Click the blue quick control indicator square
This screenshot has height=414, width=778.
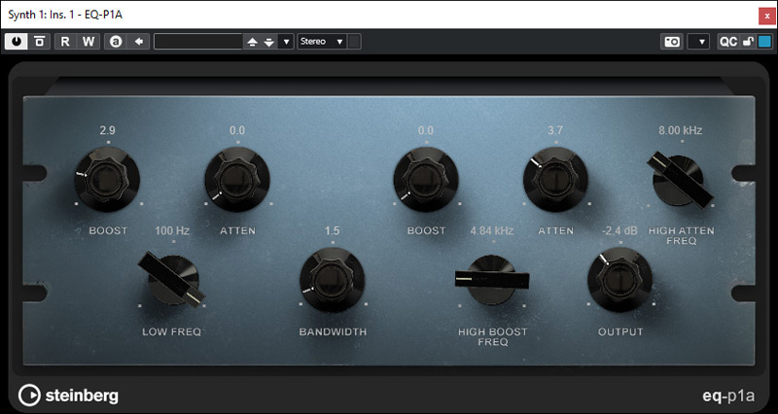point(764,42)
